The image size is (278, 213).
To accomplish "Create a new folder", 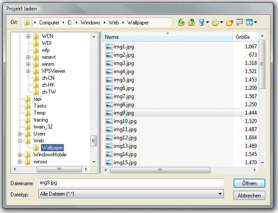I will click(x=229, y=22).
